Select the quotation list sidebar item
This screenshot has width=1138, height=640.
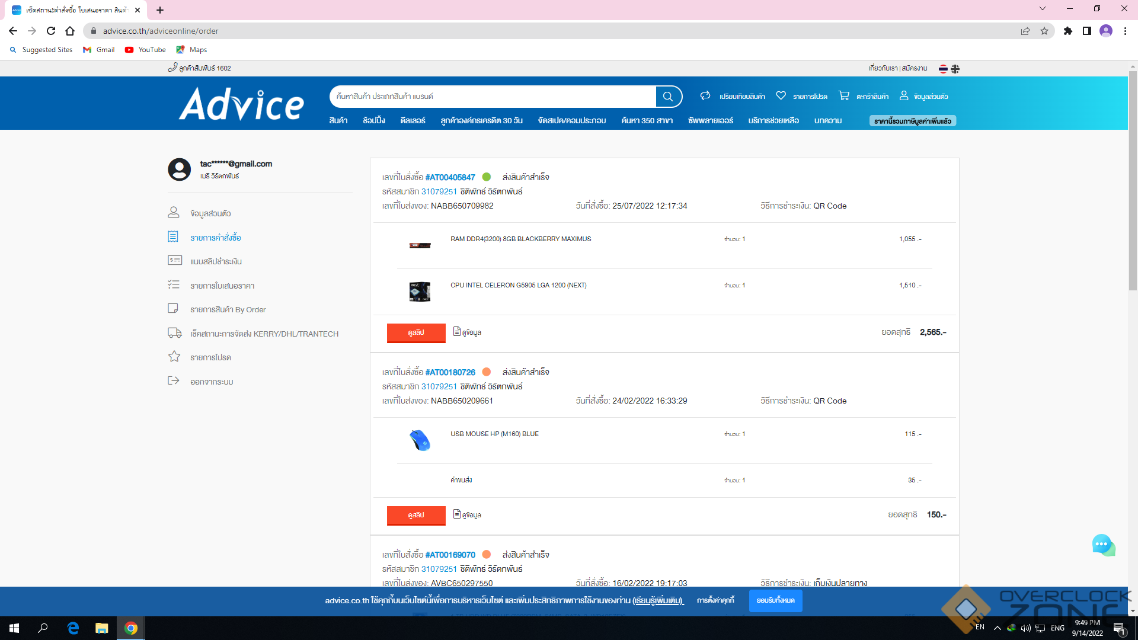tap(222, 286)
